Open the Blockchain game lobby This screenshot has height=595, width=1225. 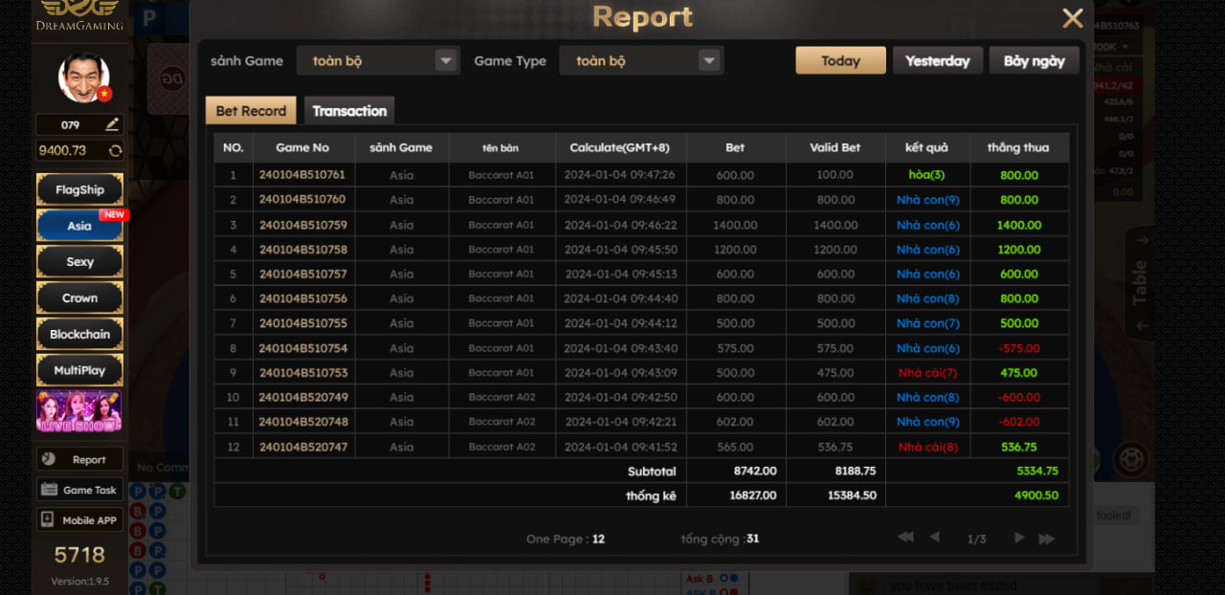coord(79,334)
